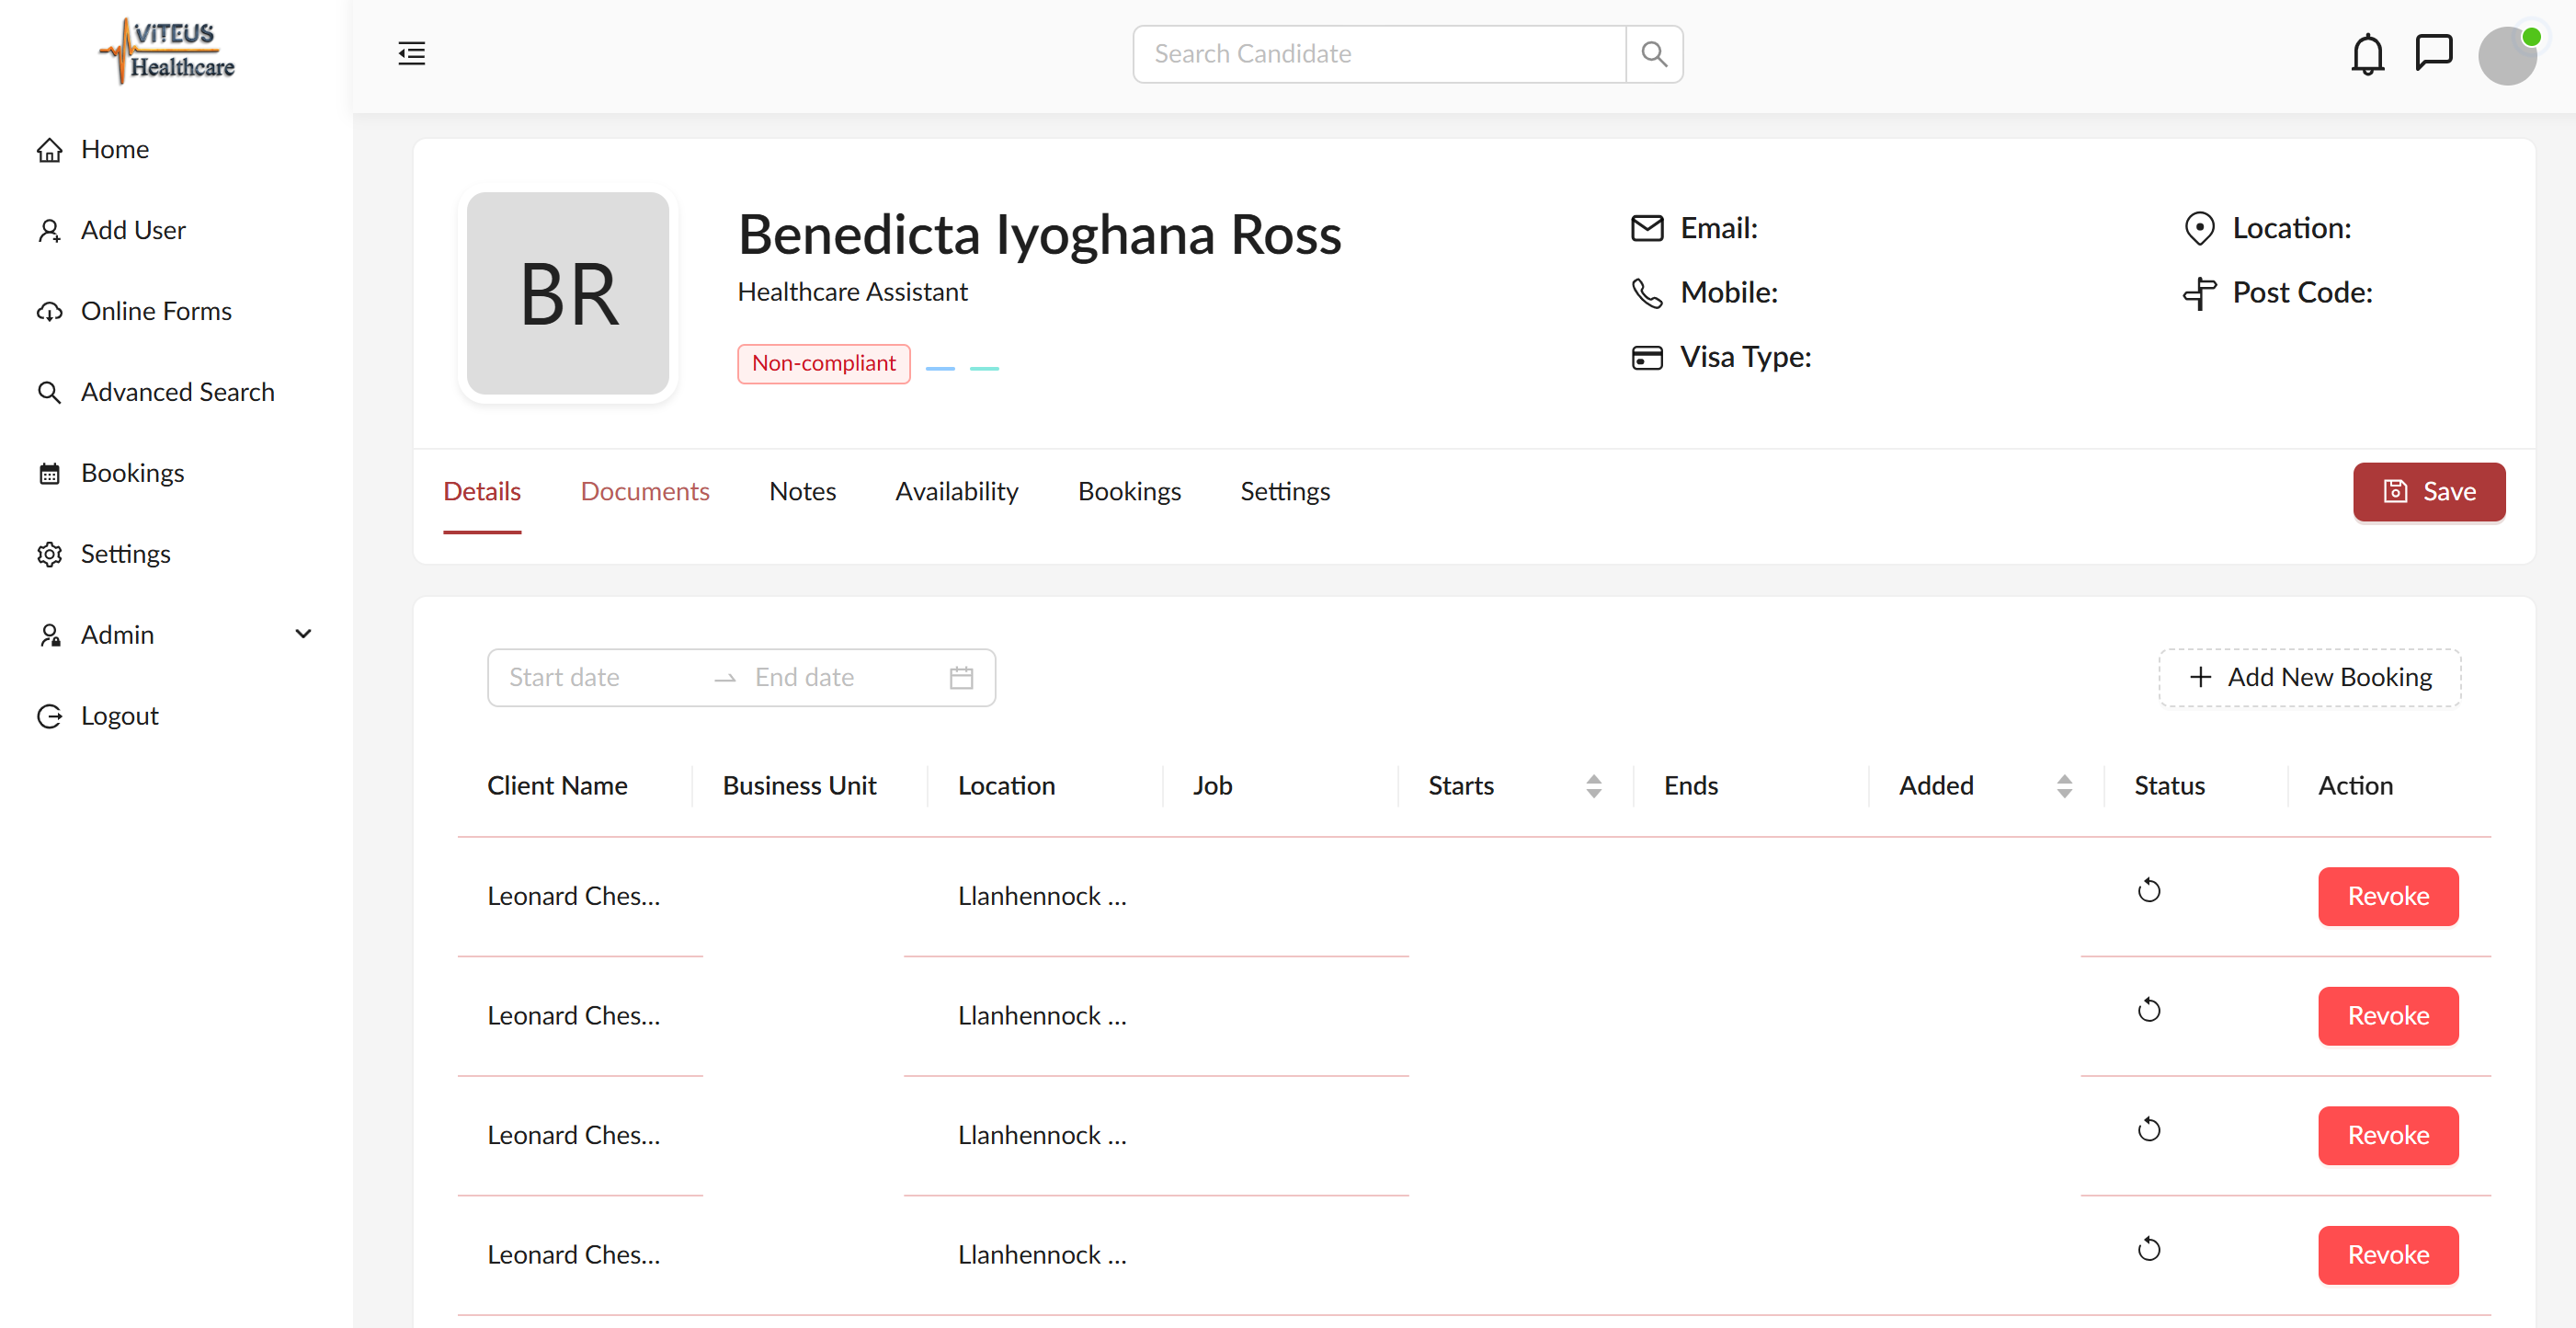Open the notifications bell
The width and height of the screenshot is (2576, 1328).
pyautogui.click(x=2367, y=54)
